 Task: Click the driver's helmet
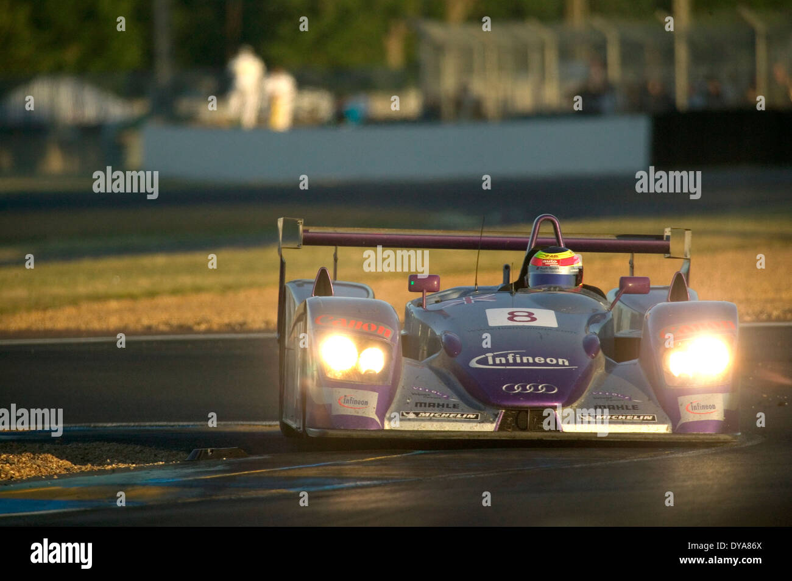(x=554, y=268)
